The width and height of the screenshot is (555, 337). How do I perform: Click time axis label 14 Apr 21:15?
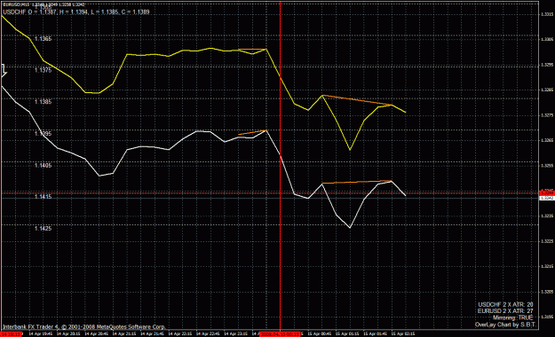124,333
